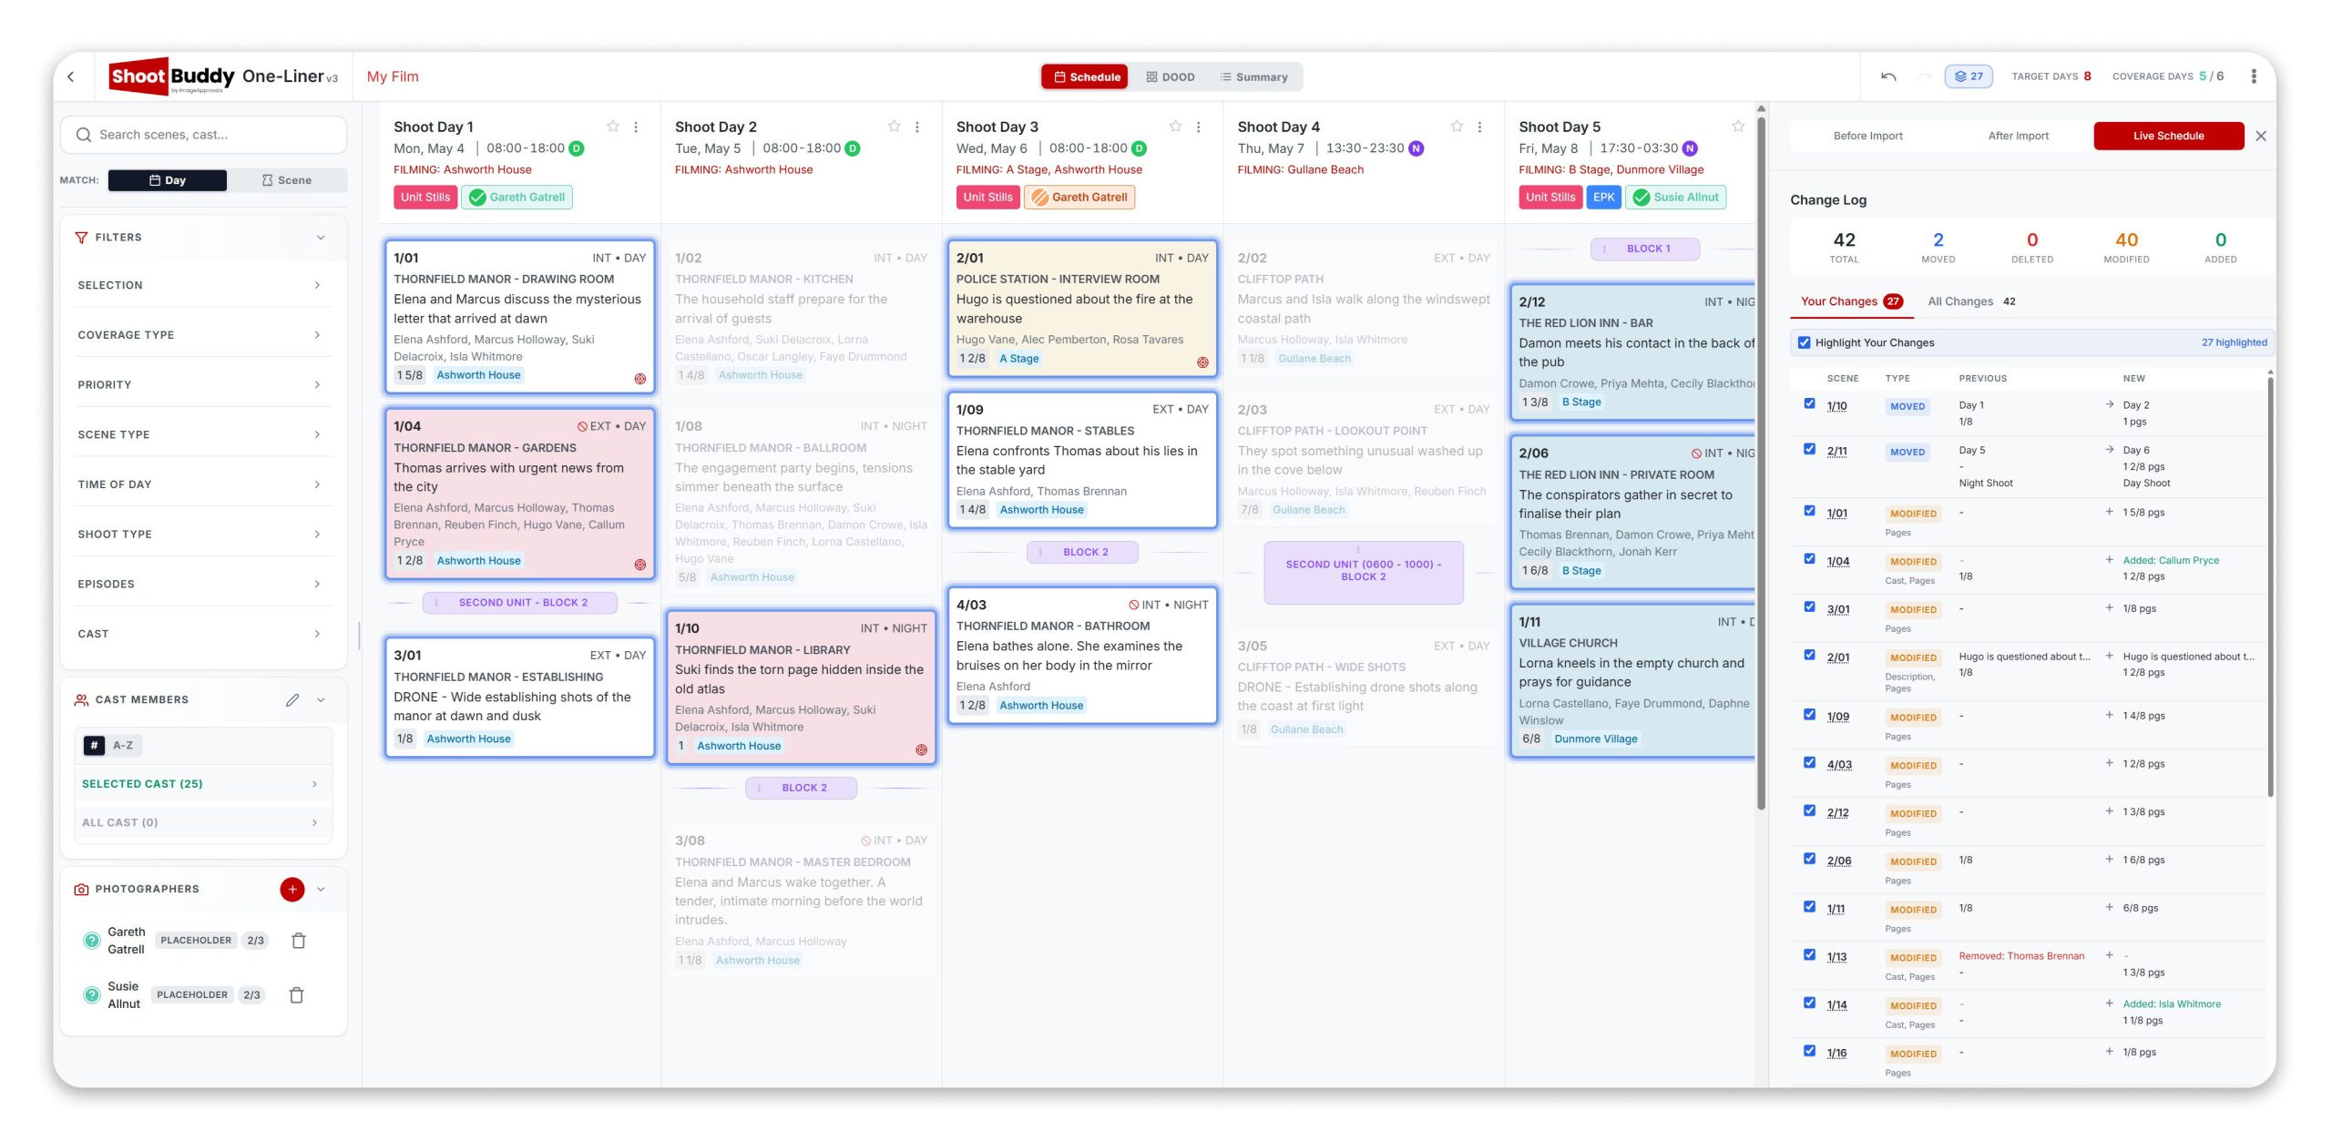
Task: Expand the Selection filter
Action: pyautogui.click(x=203, y=285)
